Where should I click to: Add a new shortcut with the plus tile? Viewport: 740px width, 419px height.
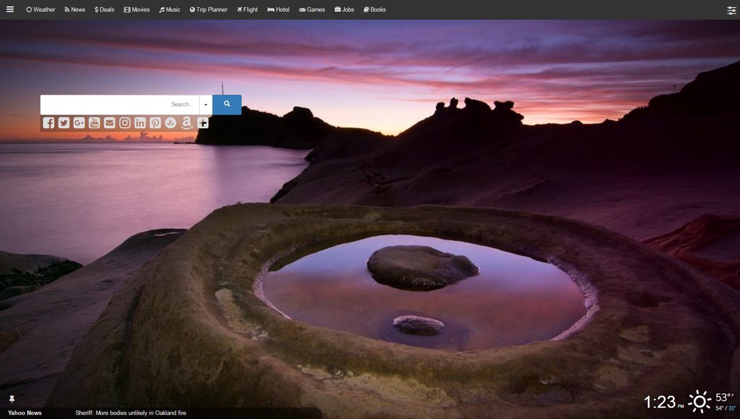click(202, 123)
